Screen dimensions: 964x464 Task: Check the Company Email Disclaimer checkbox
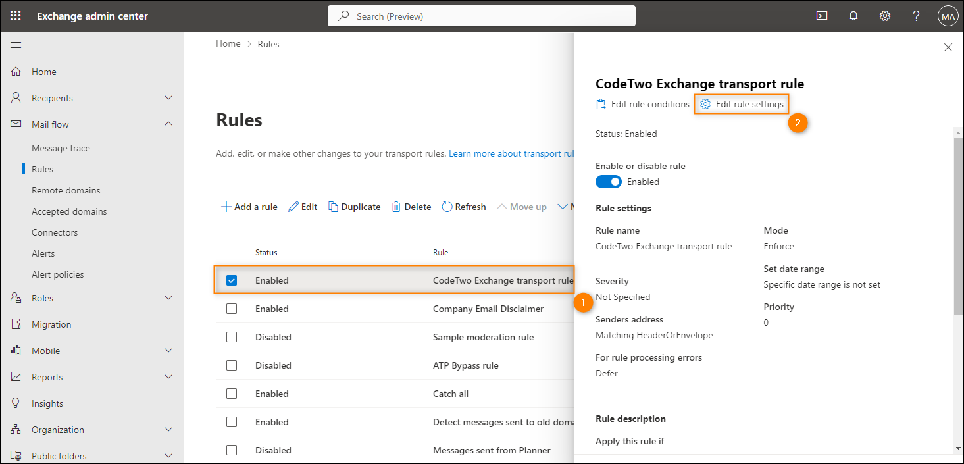[x=232, y=309]
